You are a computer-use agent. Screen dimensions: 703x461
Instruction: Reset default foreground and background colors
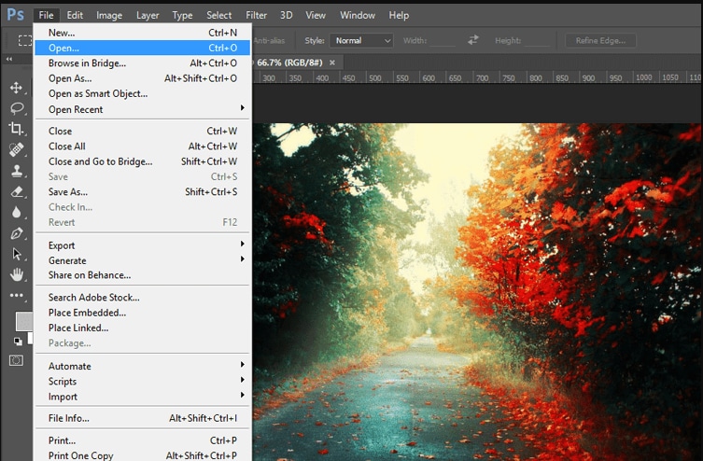pos(18,342)
